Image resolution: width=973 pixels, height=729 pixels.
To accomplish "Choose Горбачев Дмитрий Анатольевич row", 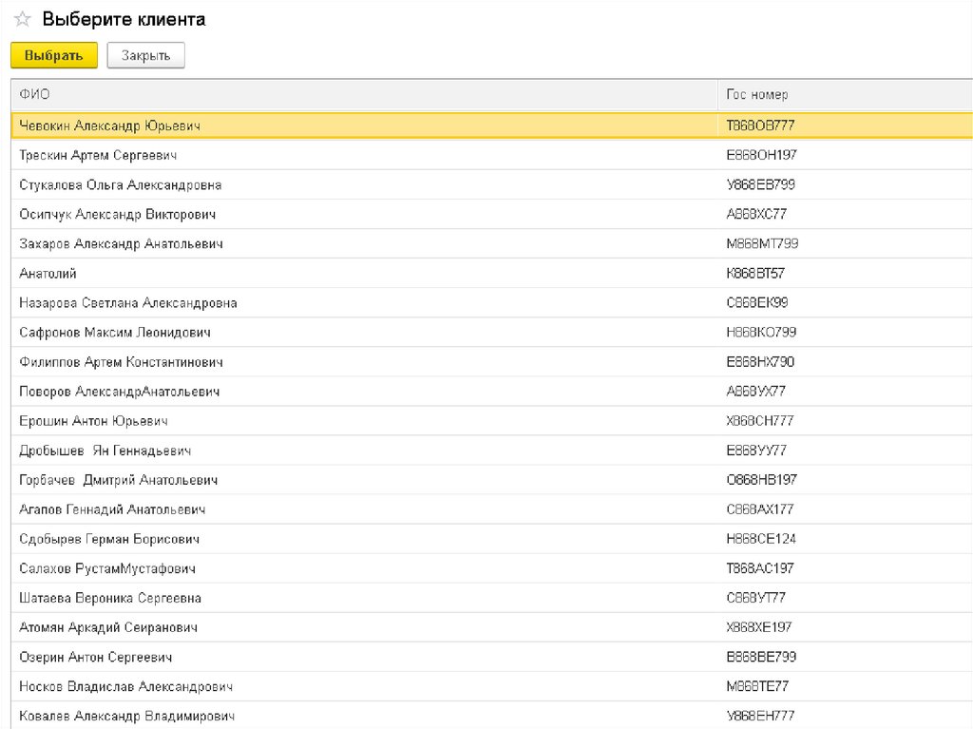I will (118, 480).
